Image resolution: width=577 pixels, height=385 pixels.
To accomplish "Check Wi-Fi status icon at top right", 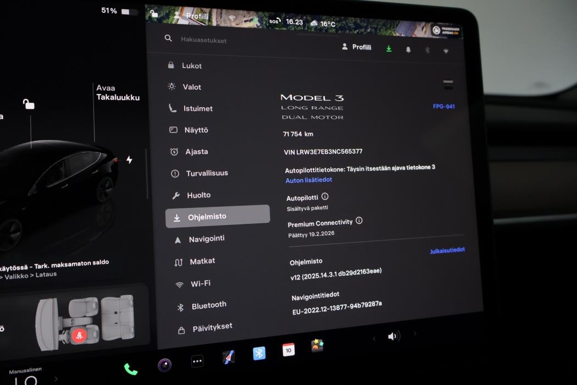I will click(445, 51).
